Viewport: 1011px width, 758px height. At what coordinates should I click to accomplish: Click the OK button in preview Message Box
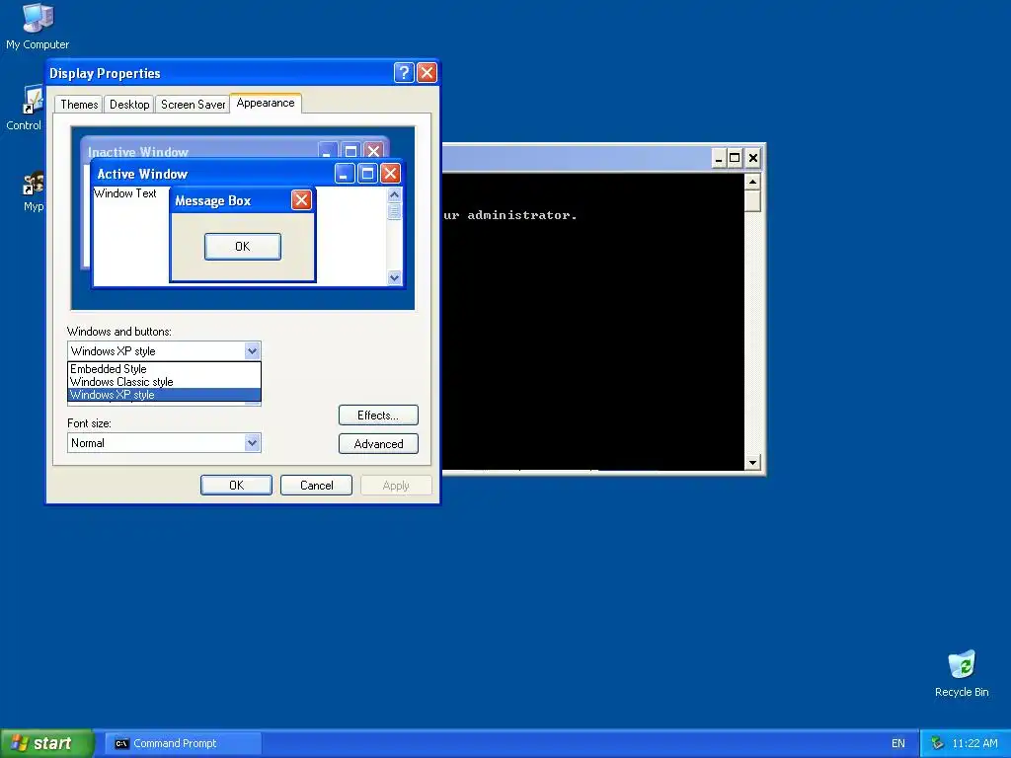click(243, 246)
